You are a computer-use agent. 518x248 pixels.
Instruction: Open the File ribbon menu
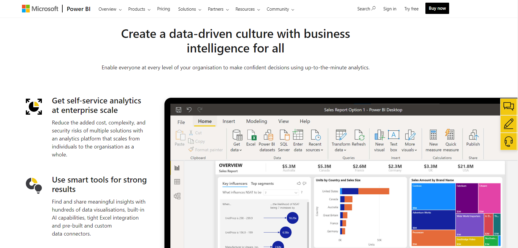click(x=181, y=122)
